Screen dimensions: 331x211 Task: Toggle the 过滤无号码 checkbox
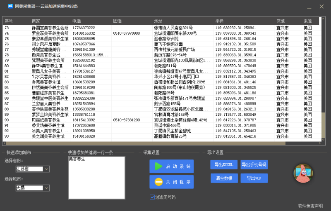(x=152, y=197)
